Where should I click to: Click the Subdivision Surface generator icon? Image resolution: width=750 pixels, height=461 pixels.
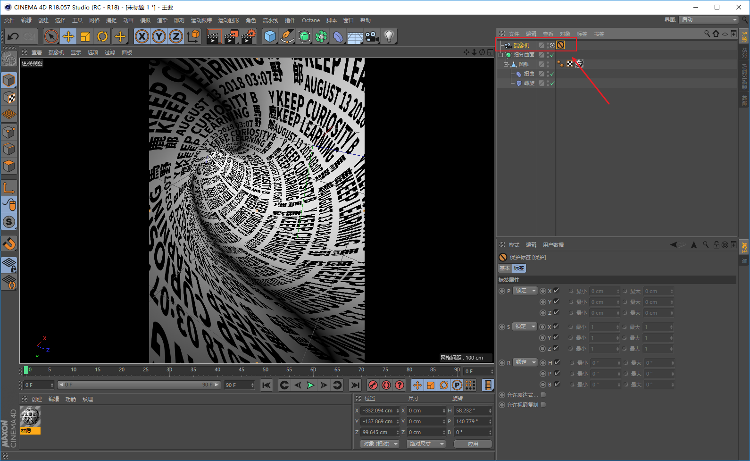click(304, 36)
